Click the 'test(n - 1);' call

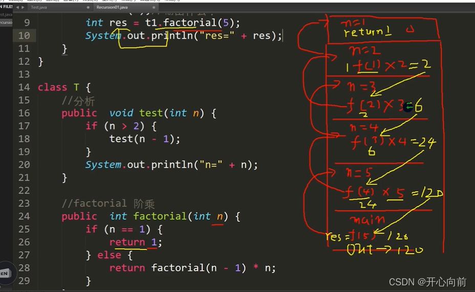point(145,139)
